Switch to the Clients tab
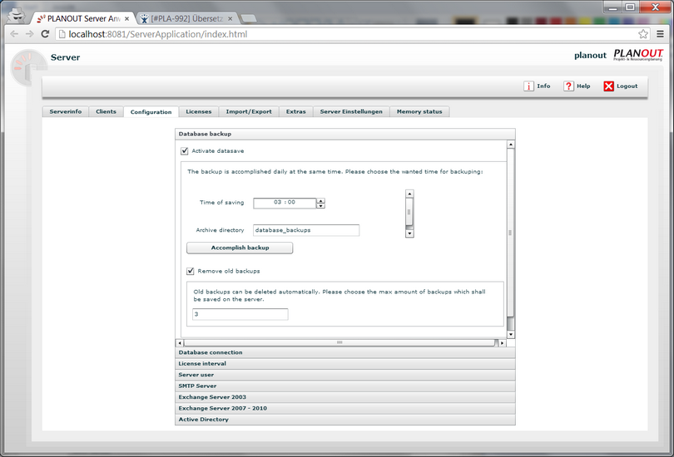This screenshot has height=457, width=674. pos(107,111)
